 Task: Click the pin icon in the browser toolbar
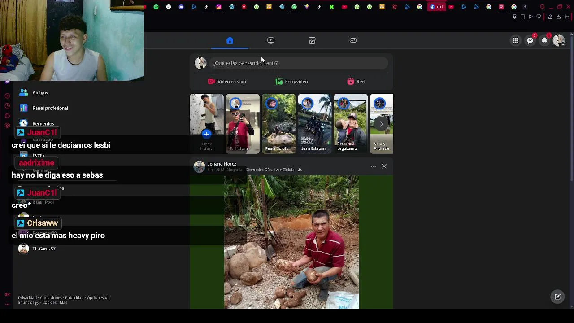pos(514,17)
